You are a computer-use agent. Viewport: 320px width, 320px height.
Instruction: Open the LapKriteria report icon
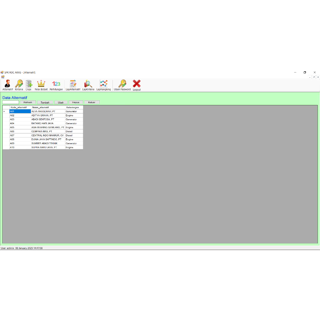tap(88, 85)
